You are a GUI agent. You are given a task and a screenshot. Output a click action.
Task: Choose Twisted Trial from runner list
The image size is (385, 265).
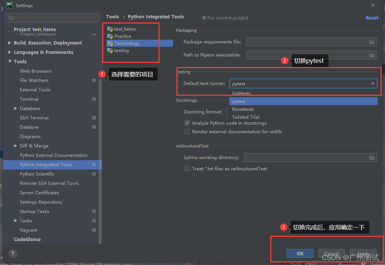click(304, 117)
